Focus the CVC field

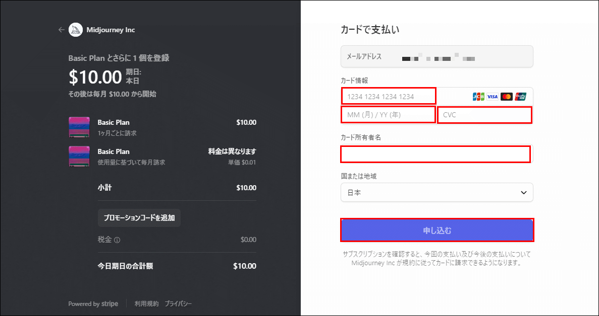pyautogui.click(x=484, y=115)
